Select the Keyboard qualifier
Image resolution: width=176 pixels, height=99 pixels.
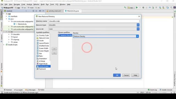click(43, 69)
